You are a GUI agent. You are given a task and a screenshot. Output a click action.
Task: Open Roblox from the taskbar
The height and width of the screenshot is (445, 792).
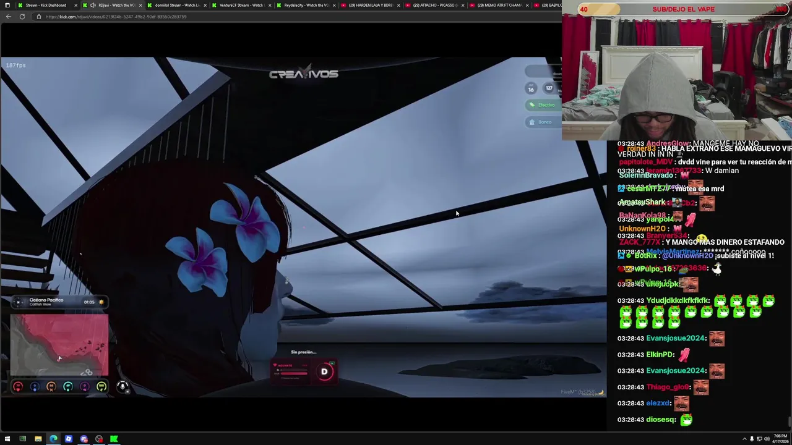(x=68, y=439)
